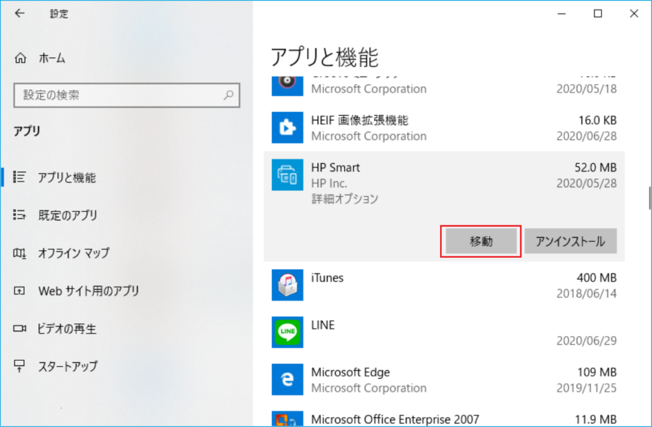The image size is (652, 427).
Task: Click the search magnifier icon
Action: tap(229, 95)
